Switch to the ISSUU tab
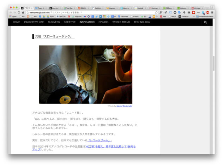 click(x=83, y=7)
